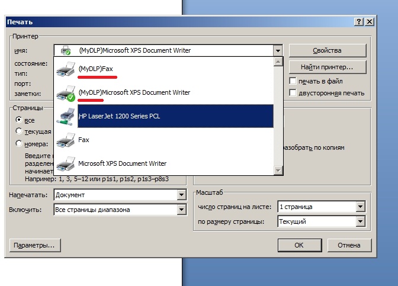Select the 'все' pages radio button
The image size is (398, 286).
click(x=19, y=120)
